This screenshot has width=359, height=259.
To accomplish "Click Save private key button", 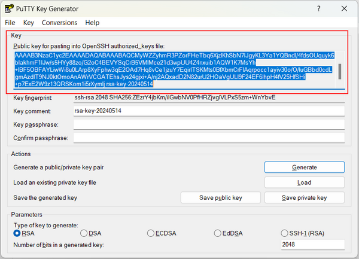I will tap(305, 197).
